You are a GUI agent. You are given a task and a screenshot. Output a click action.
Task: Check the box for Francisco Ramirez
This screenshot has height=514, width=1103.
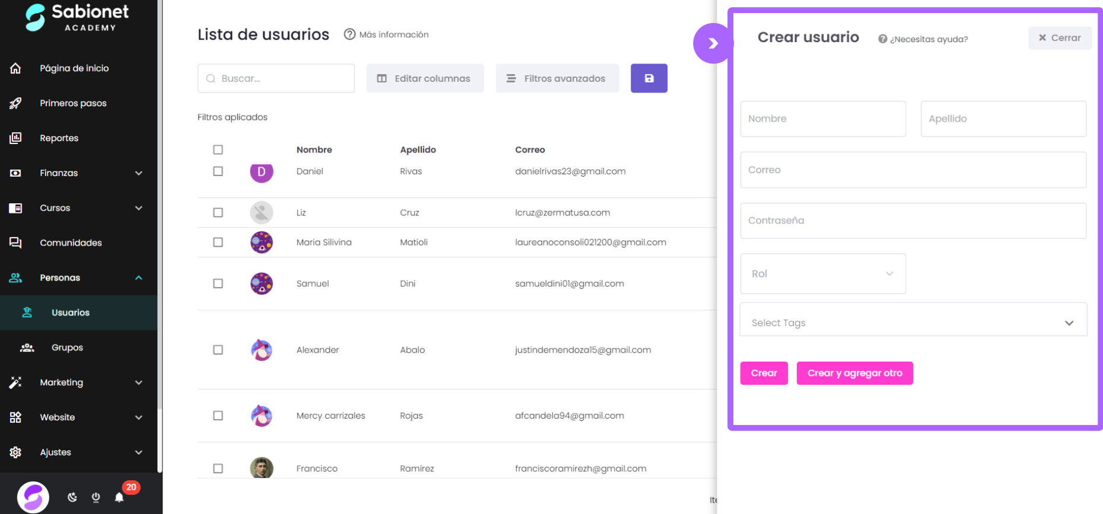218,468
